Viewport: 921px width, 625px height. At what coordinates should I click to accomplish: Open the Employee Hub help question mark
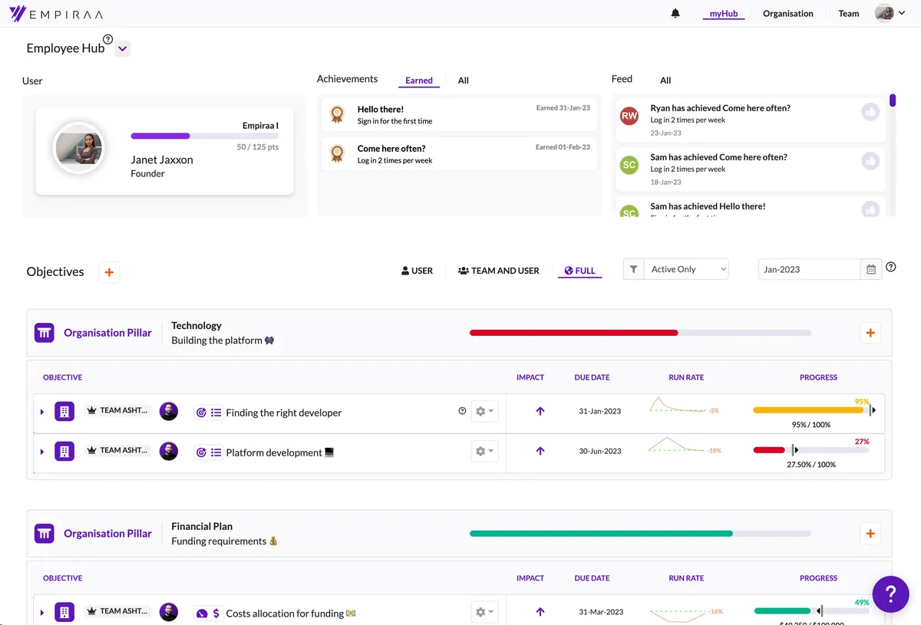107,39
